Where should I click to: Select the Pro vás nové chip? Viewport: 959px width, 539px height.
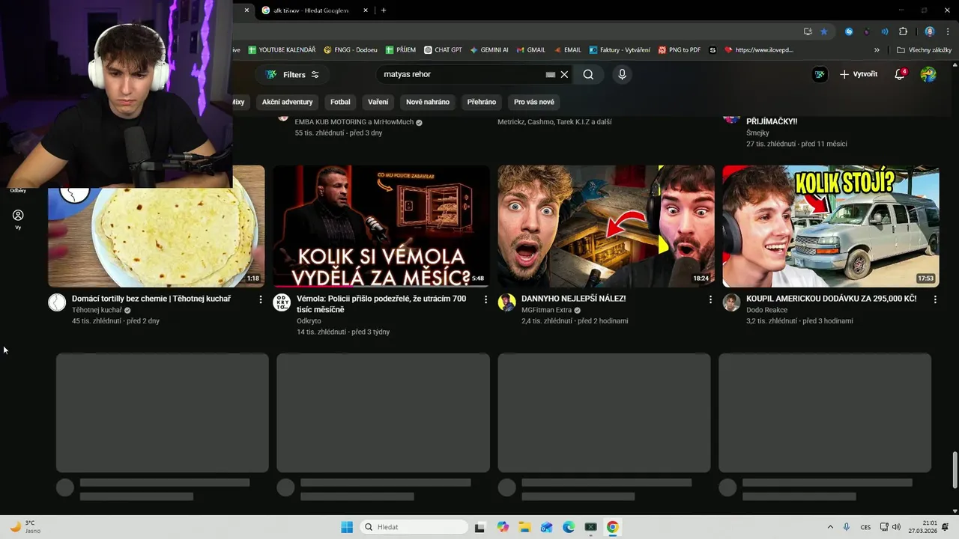534,102
